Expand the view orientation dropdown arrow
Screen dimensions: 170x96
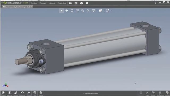104,11
